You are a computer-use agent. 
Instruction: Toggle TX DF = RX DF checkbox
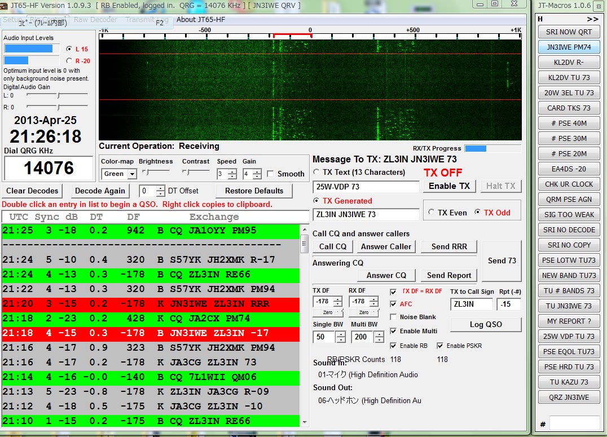coord(393,292)
